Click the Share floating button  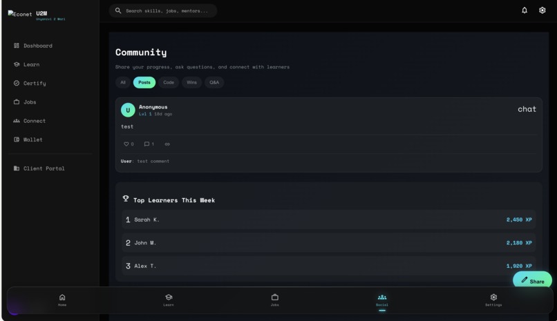pos(533,281)
